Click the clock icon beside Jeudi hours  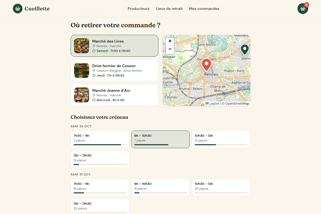coord(94,75)
